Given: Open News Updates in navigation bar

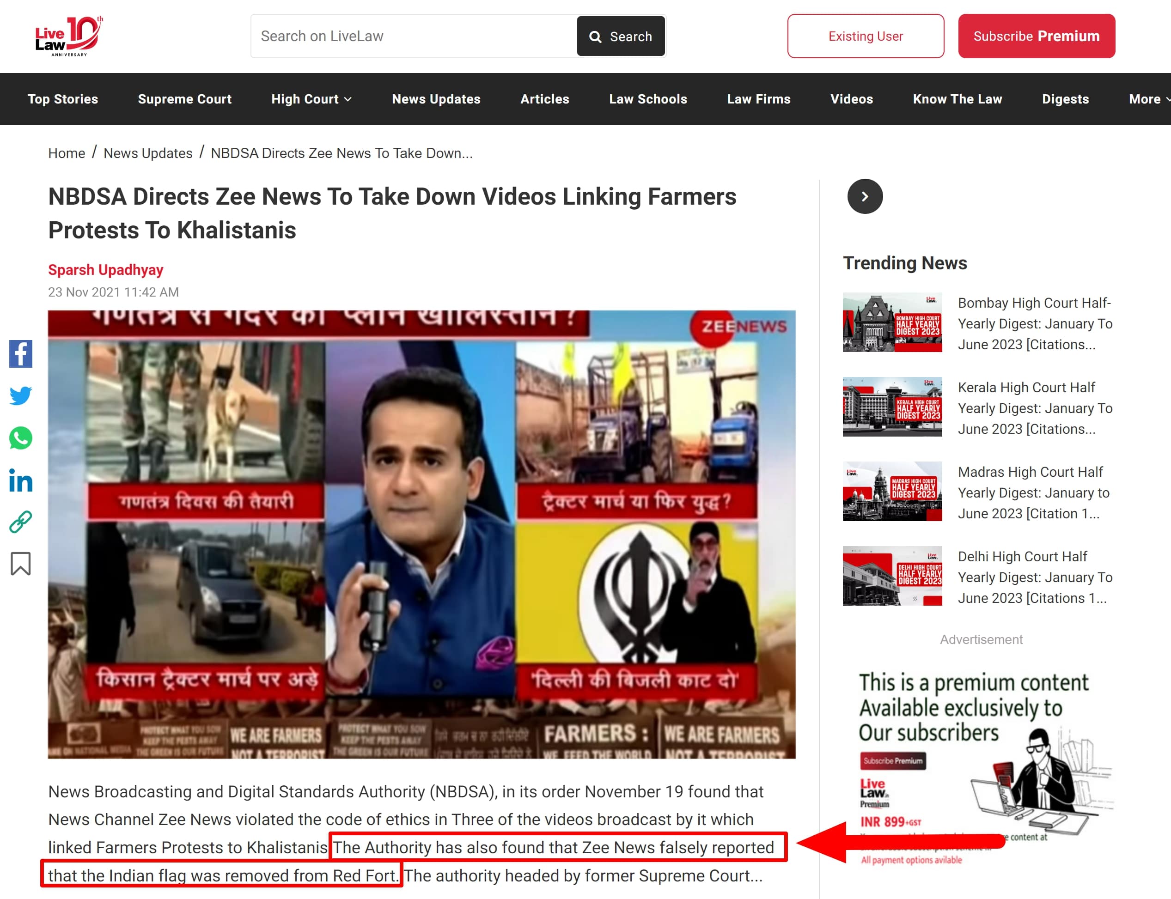Looking at the screenshot, I should [436, 99].
